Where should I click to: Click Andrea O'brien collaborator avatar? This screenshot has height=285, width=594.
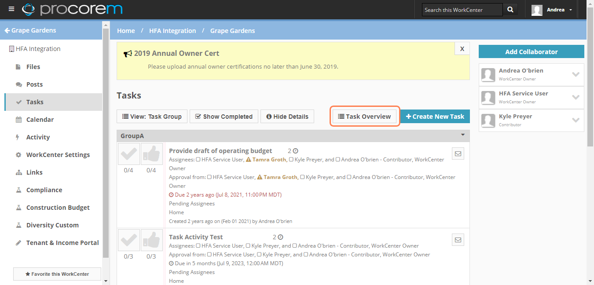pyautogui.click(x=488, y=75)
